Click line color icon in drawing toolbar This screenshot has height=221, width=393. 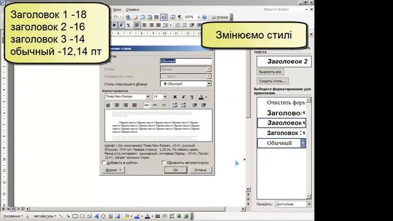coord(137,216)
